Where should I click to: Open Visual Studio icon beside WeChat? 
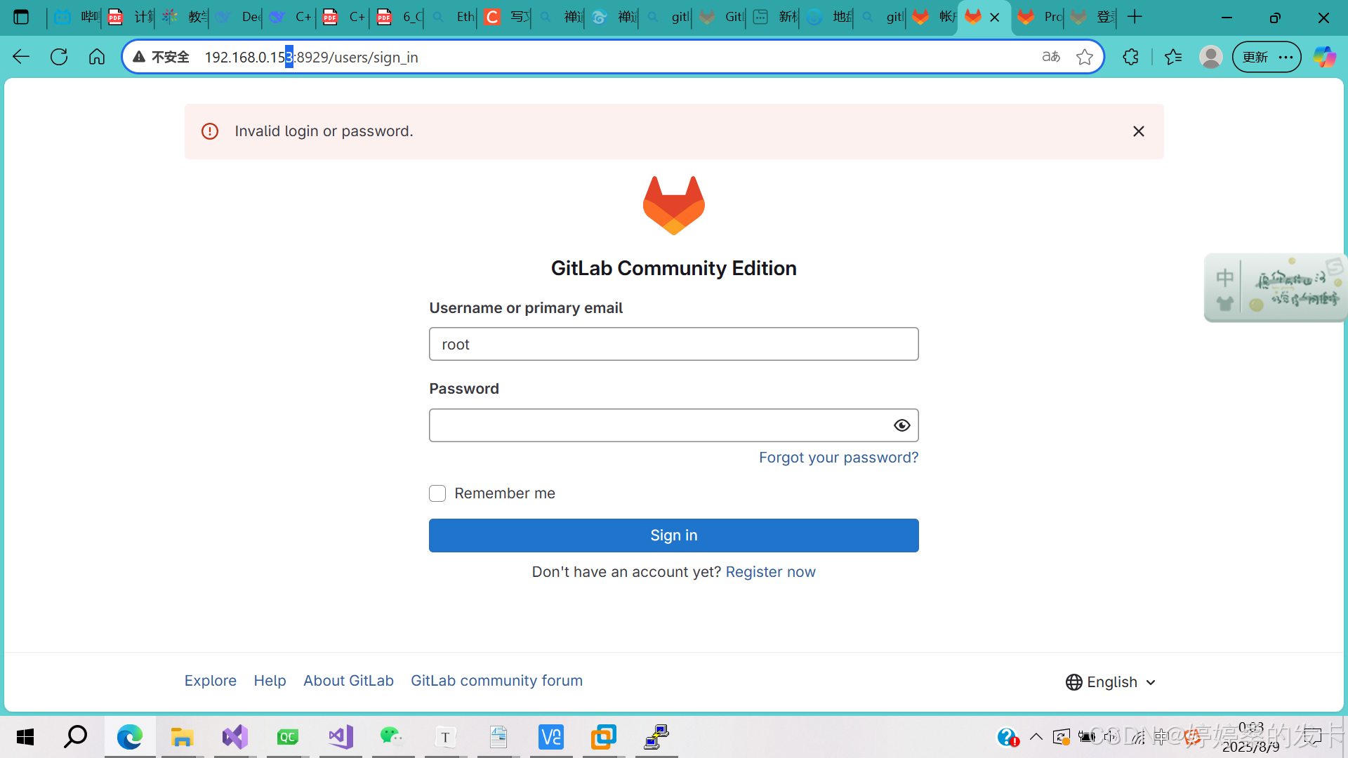pos(341,737)
